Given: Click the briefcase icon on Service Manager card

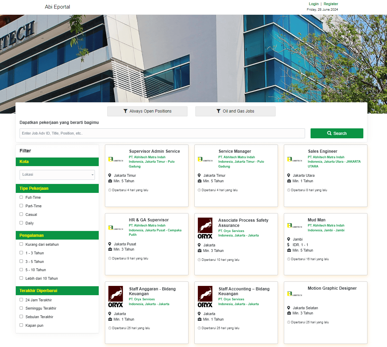Looking at the screenshot, I should [x=199, y=181].
